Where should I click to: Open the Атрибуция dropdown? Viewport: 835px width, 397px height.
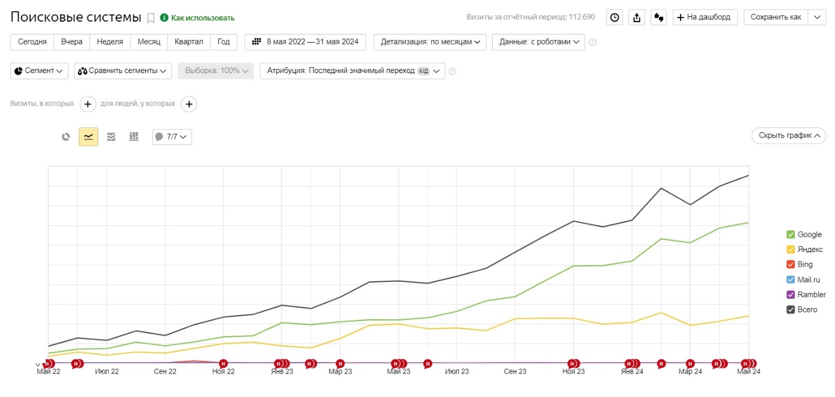pyautogui.click(x=352, y=71)
